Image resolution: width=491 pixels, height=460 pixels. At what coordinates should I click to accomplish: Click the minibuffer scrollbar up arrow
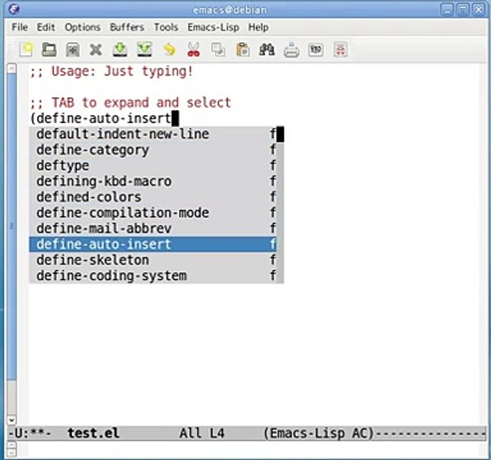(x=12, y=445)
